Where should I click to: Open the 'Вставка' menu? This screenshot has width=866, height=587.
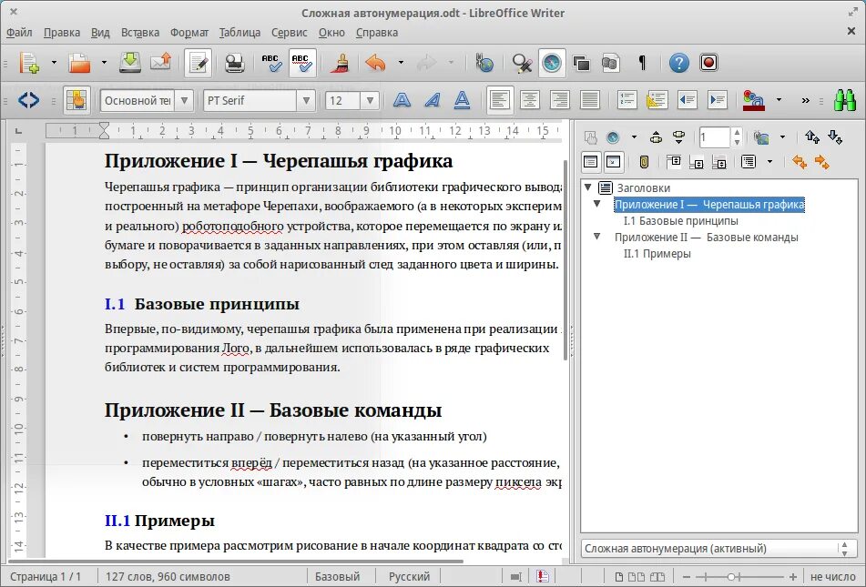coord(139,32)
